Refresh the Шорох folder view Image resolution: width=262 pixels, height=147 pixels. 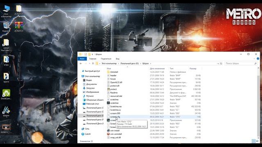coord(221,64)
